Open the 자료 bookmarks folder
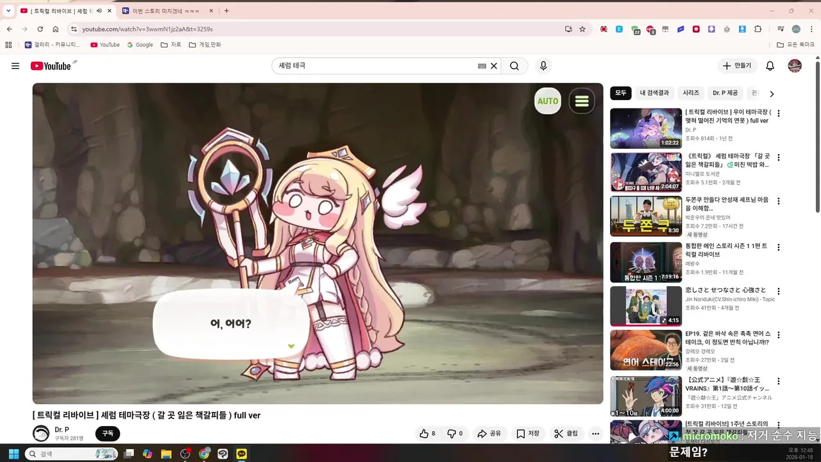This screenshot has width=821, height=462. pyautogui.click(x=171, y=45)
